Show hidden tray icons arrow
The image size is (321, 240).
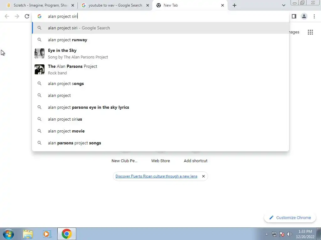[x=266, y=234]
